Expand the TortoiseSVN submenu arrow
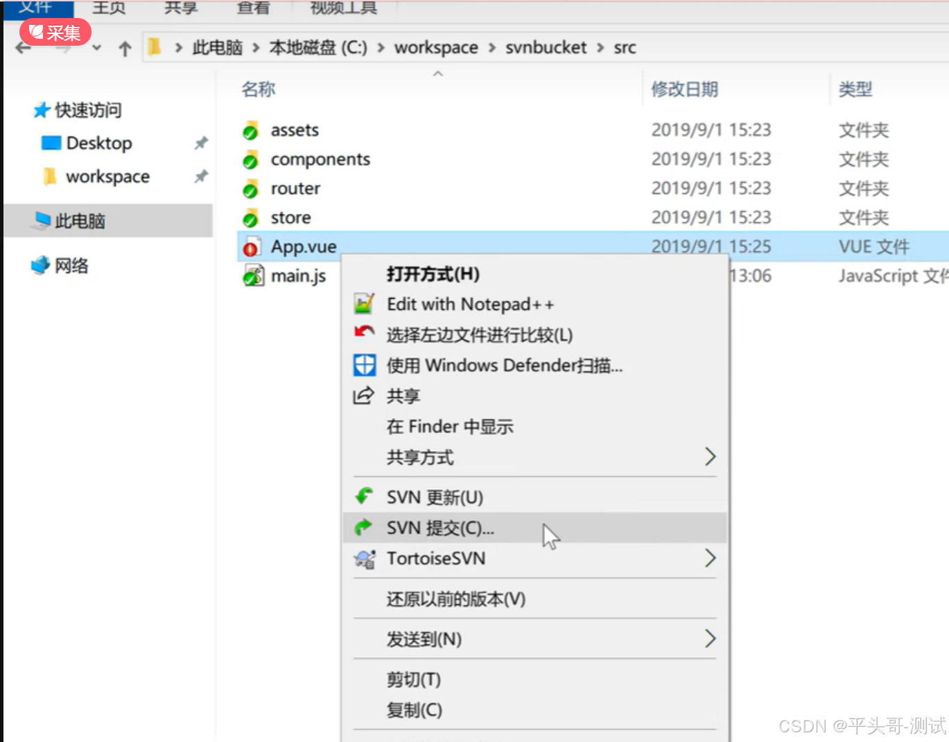 710,558
